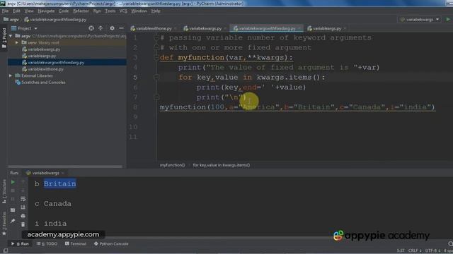The height and width of the screenshot is (254, 453).
Task: Toggle the Structure side tool window stripe
Action: click(4, 191)
